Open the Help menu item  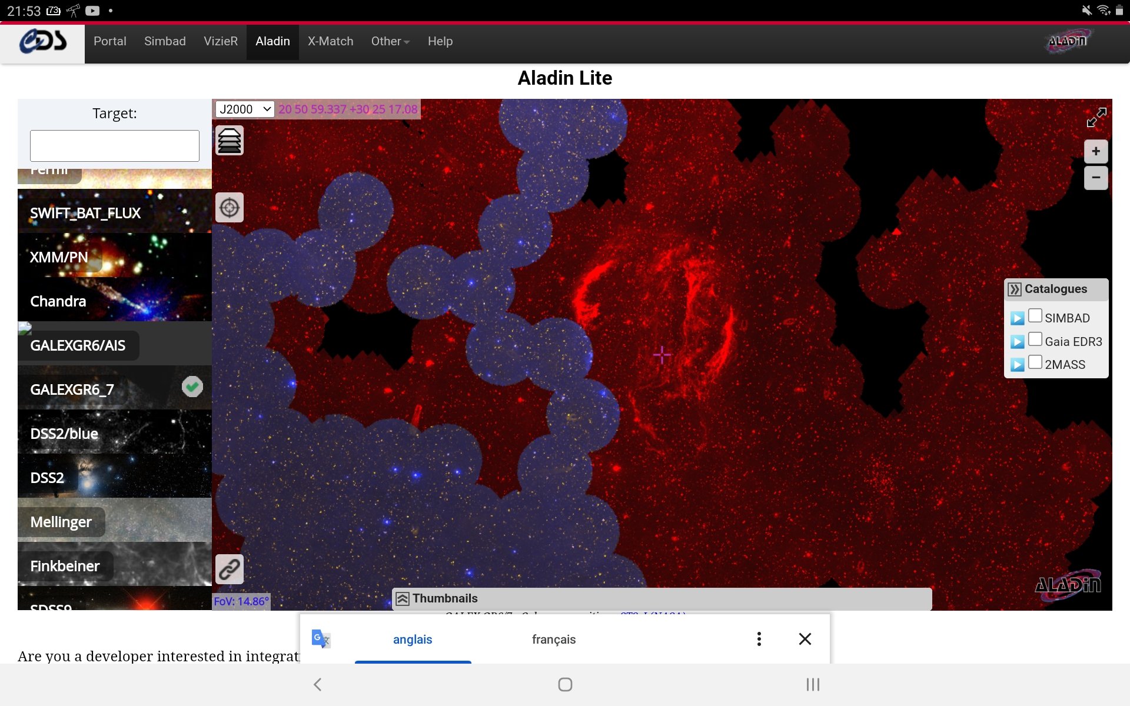coord(440,42)
